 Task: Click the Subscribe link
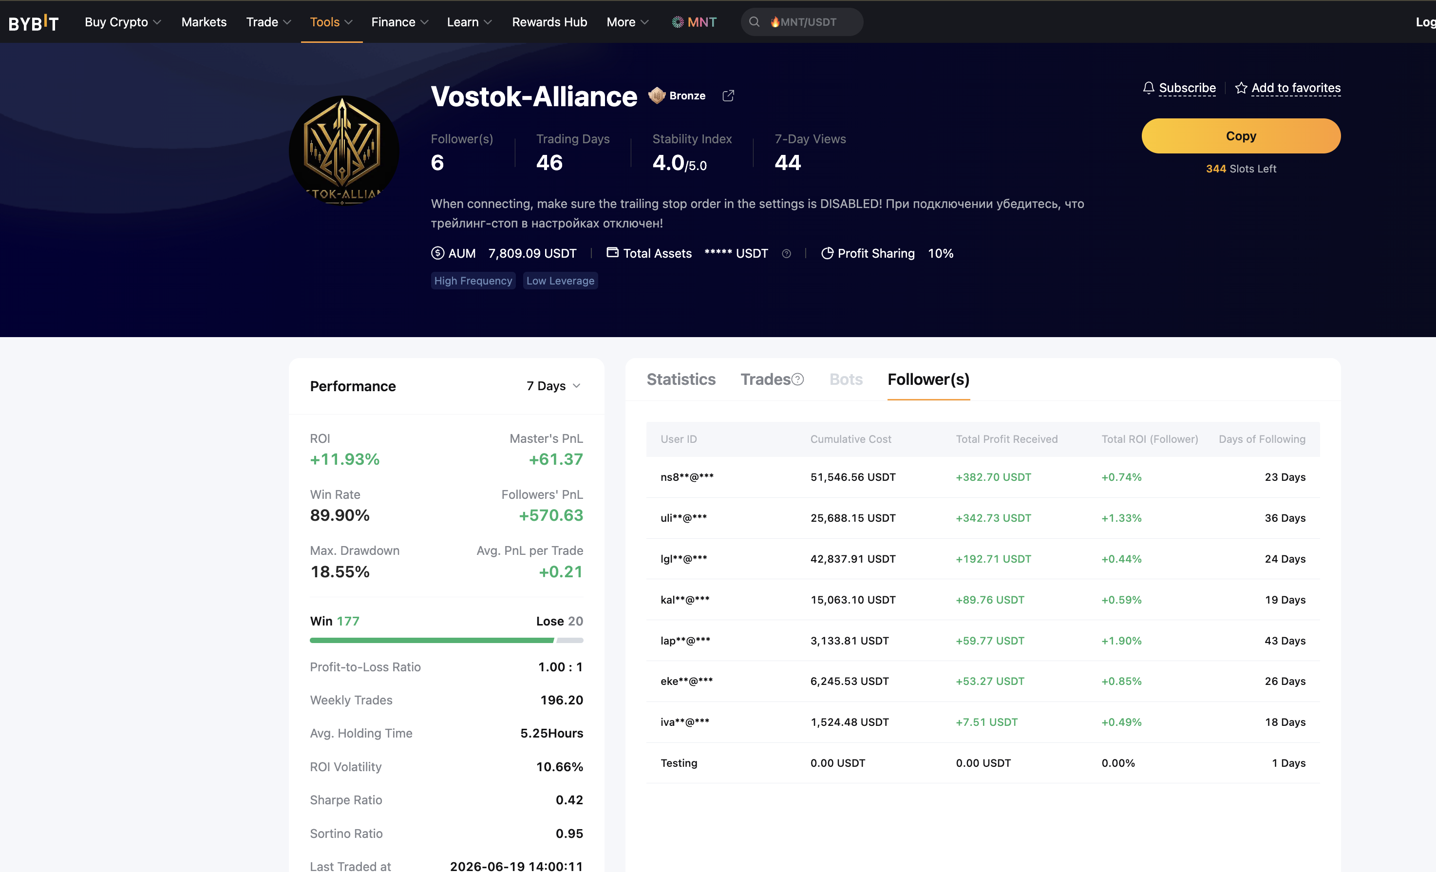[1187, 88]
